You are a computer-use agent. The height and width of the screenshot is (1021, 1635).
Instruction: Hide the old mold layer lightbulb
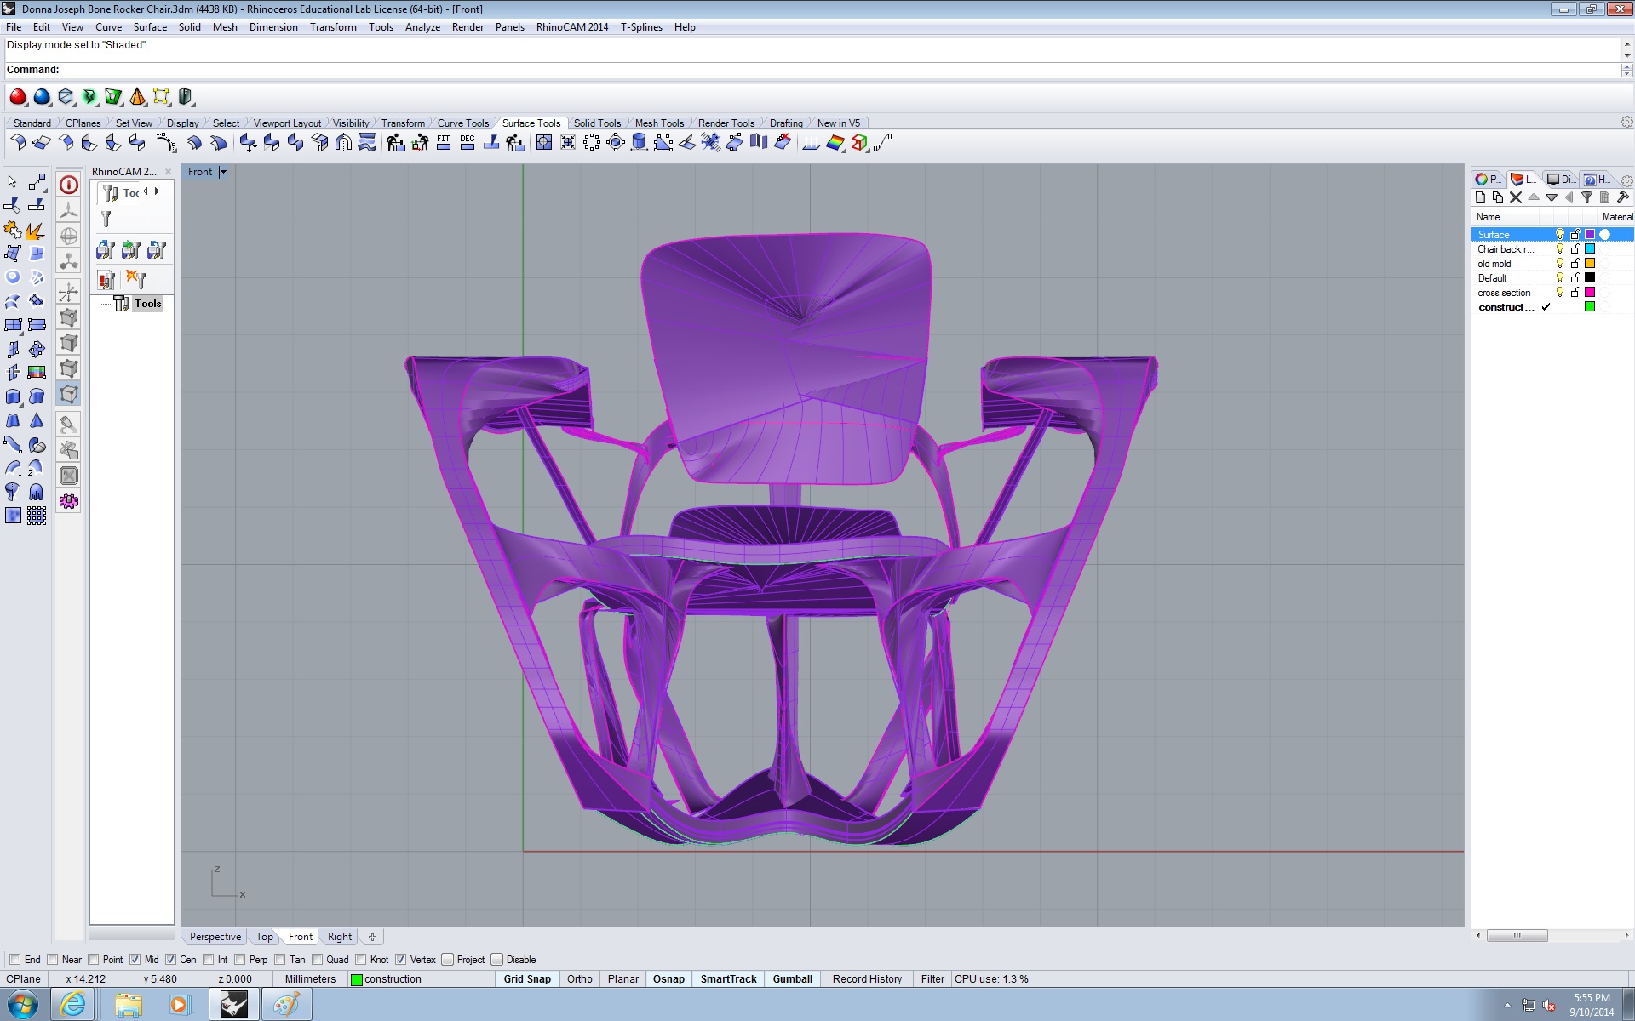pos(1560,264)
